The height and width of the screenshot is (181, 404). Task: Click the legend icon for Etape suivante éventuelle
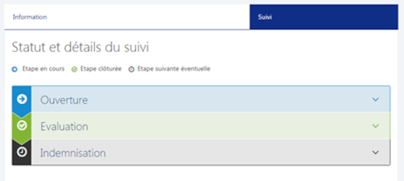(131, 69)
